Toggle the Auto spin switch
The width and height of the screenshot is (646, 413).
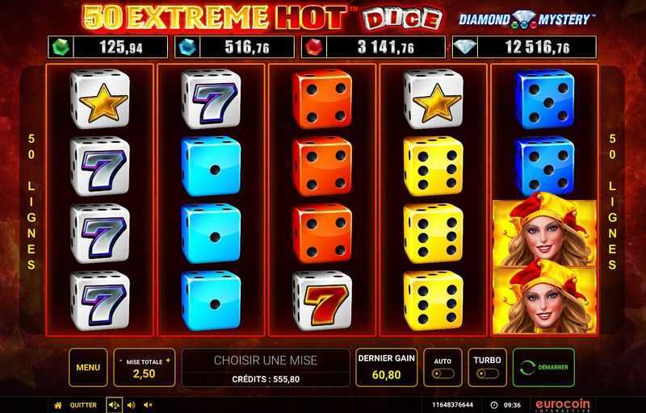[x=443, y=374]
